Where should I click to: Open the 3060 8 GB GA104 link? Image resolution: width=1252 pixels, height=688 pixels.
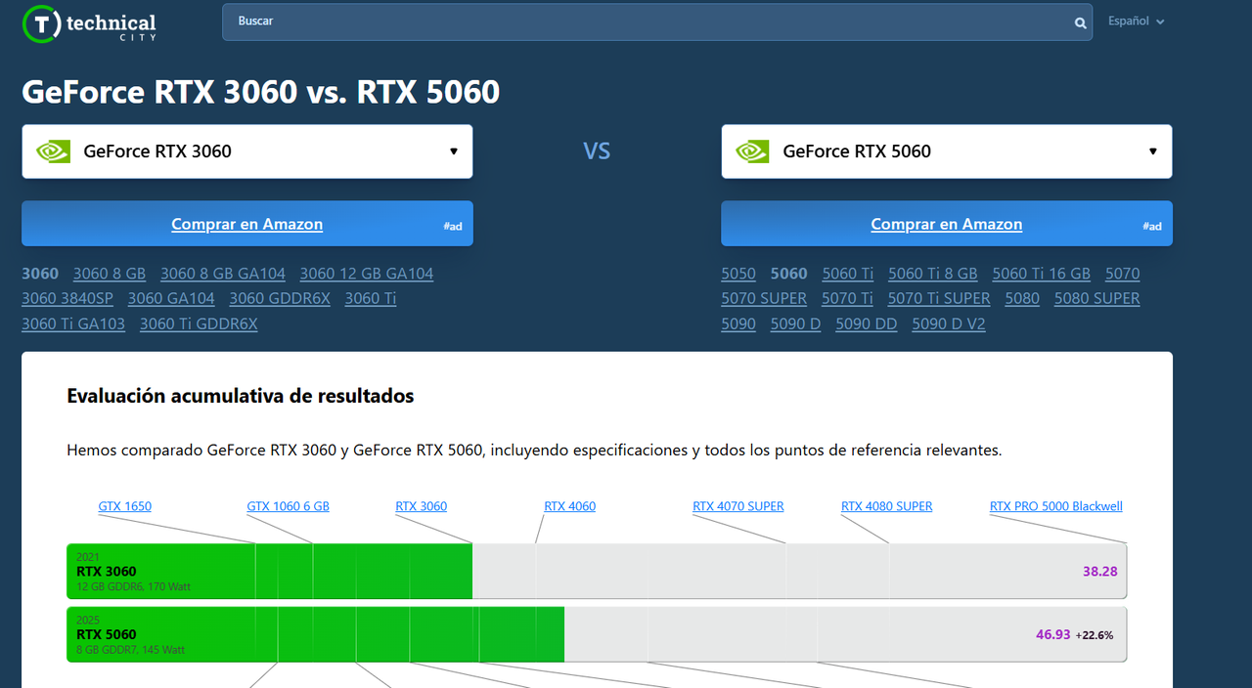(x=223, y=274)
